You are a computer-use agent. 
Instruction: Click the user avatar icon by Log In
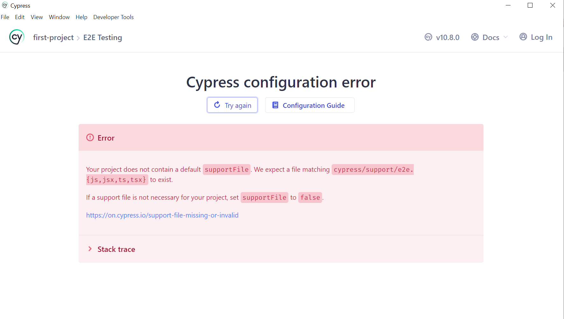point(523,37)
